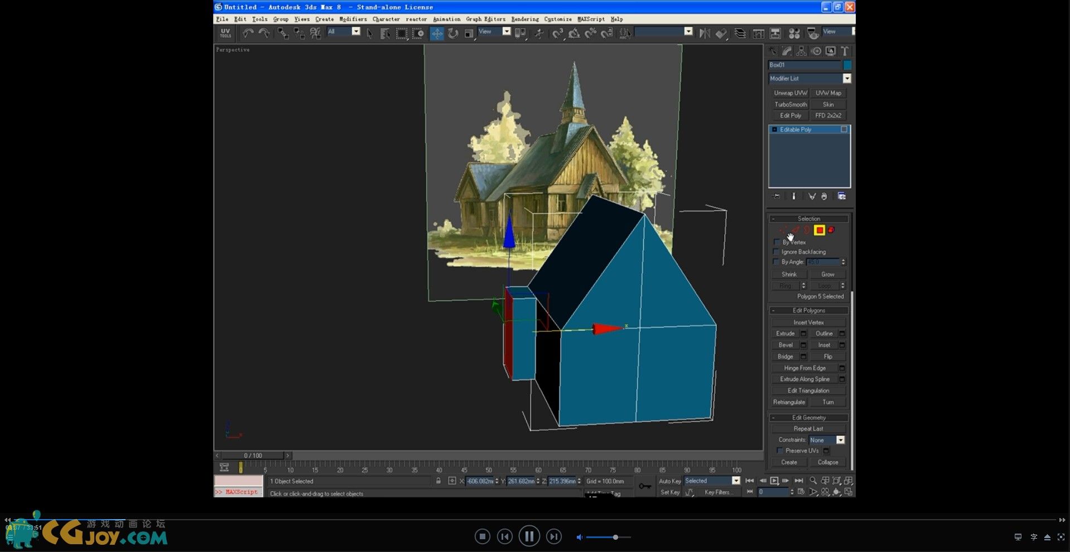Select the Edge sub-object level icon

click(796, 230)
